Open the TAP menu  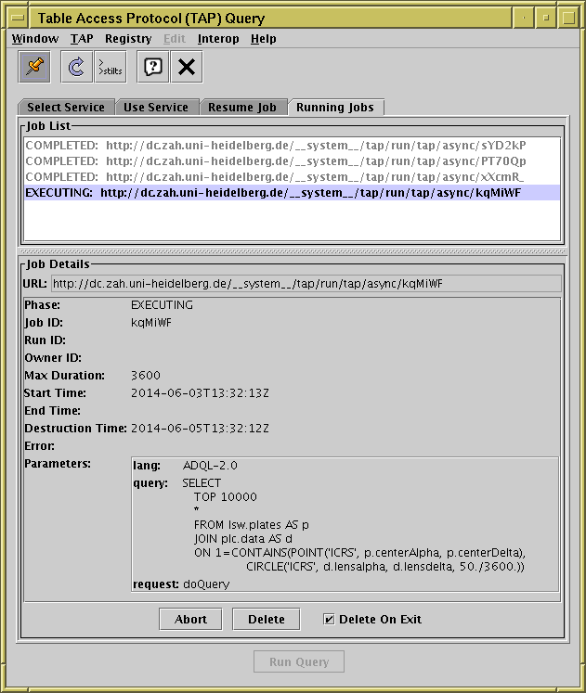pos(82,39)
